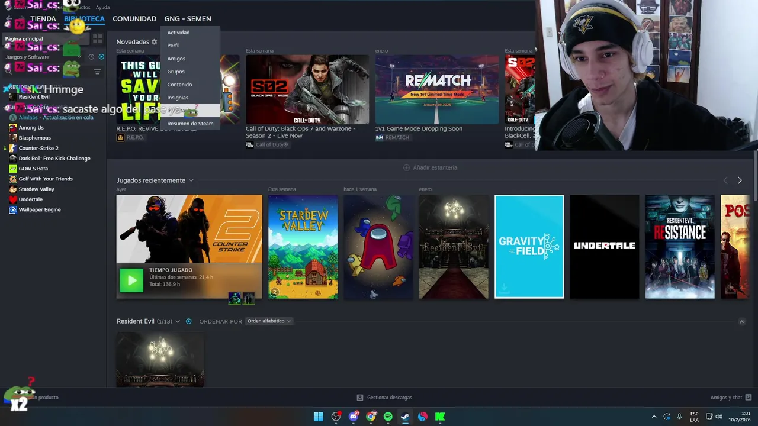Open Gravity Field game tile
Image resolution: width=758 pixels, height=426 pixels.
click(x=529, y=247)
